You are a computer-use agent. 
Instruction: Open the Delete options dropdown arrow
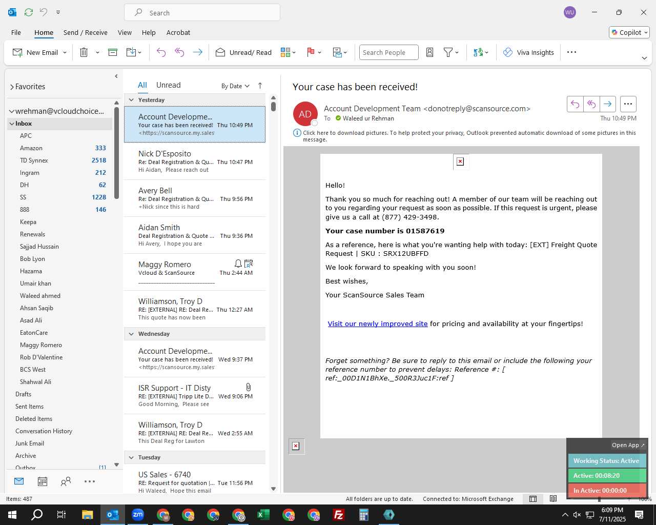[97, 52]
